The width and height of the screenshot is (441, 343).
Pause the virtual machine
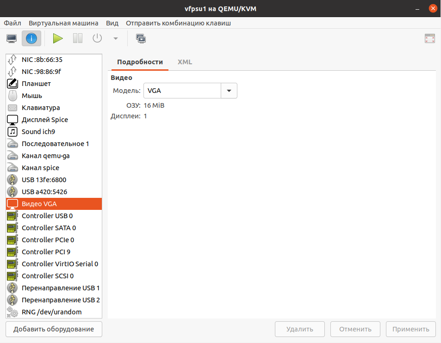point(78,38)
